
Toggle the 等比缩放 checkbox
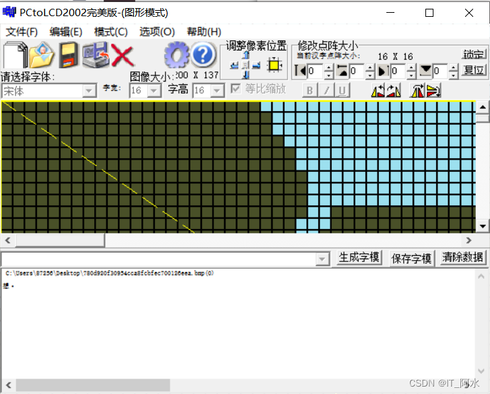pos(236,89)
